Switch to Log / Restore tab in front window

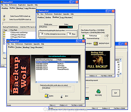click(36, 47)
